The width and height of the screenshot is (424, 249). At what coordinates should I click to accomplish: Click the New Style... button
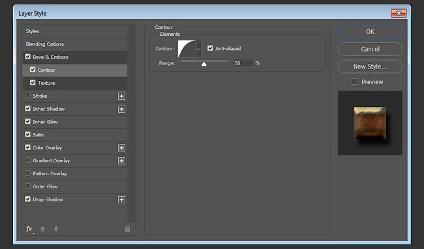[x=370, y=66]
